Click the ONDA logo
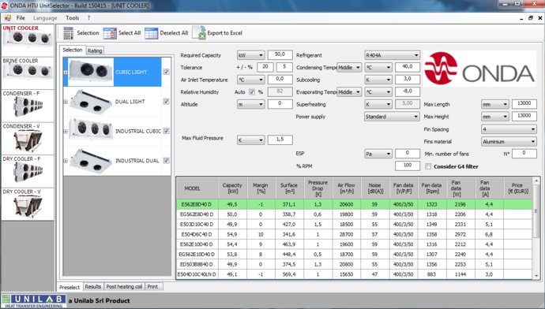 click(x=479, y=69)
